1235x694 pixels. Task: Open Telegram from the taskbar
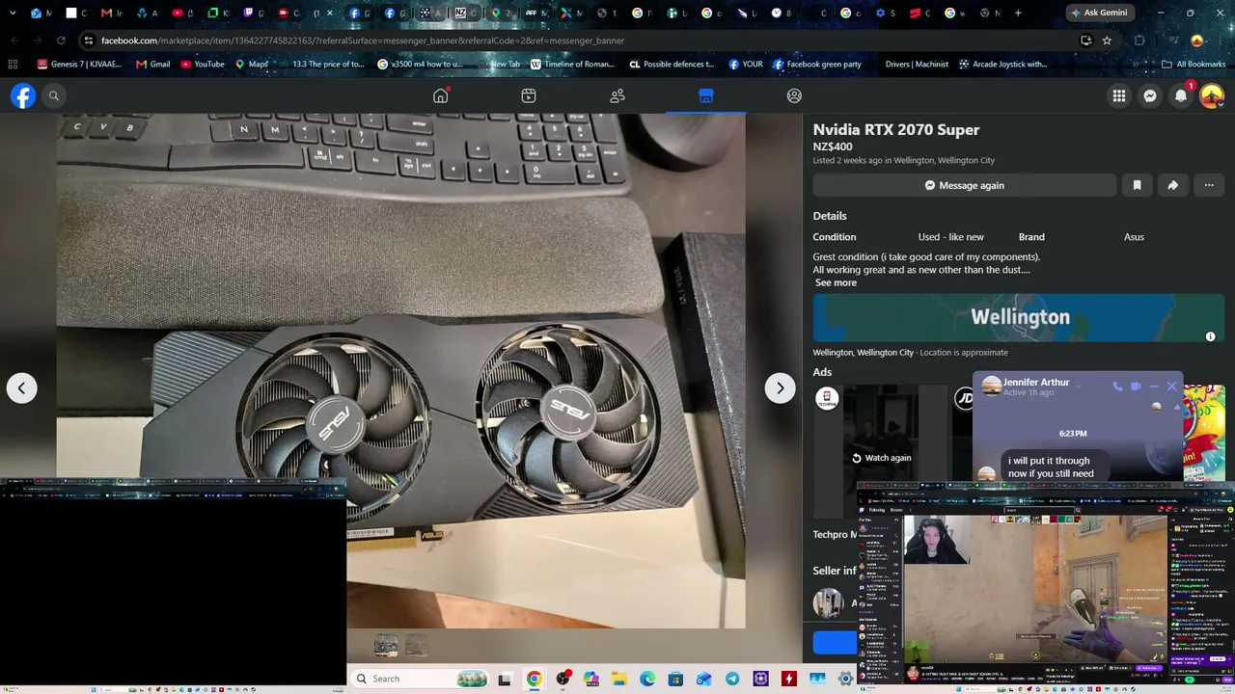pyautogui.click(x=732, y=679)
